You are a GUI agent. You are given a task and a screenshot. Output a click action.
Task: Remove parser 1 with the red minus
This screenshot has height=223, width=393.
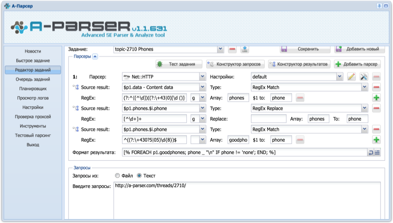point(376,77)
